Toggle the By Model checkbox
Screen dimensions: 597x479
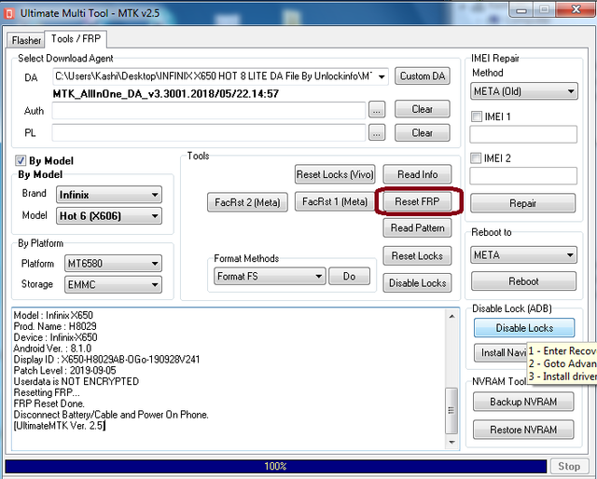tap(21, 160)
